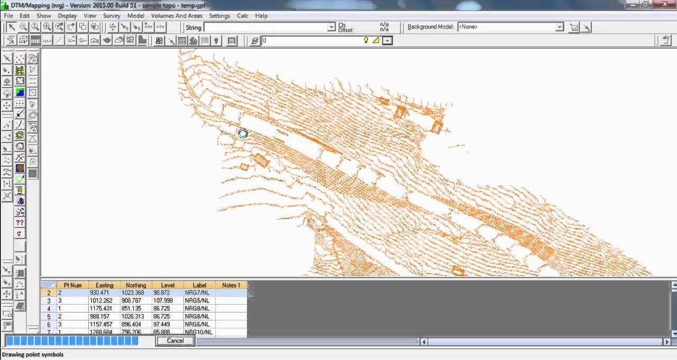Open the Help menu
This screenshot has height=360, width=677.
pyautogui.click(x=261, y=16)
